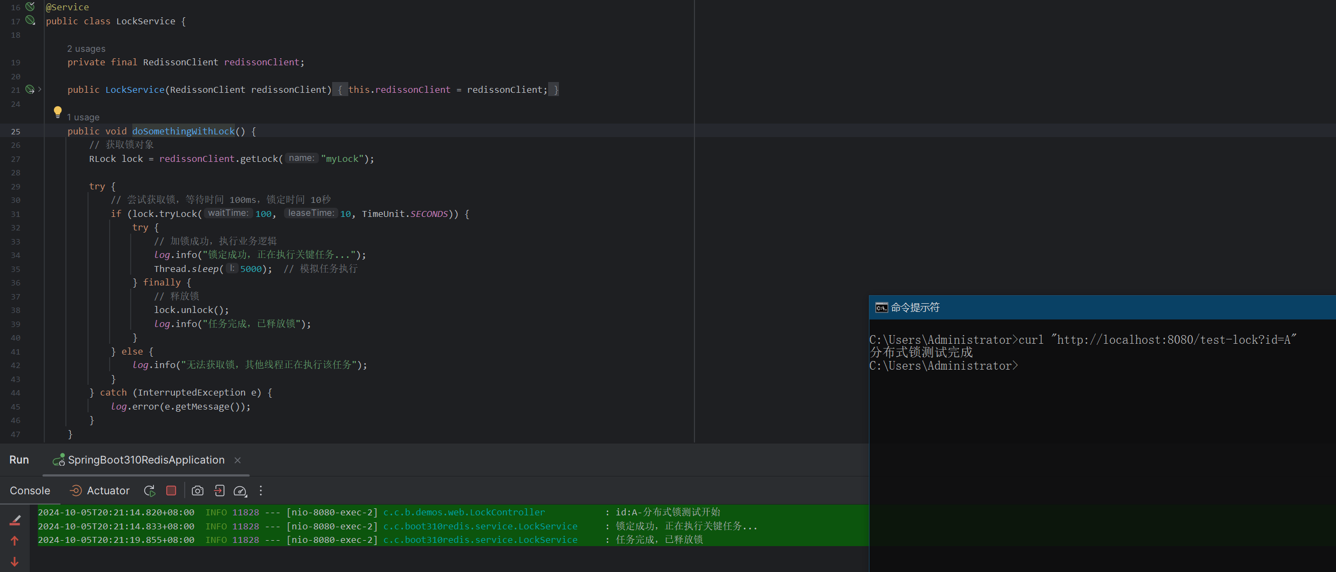Click the LockController class link in console

(464, 512)
